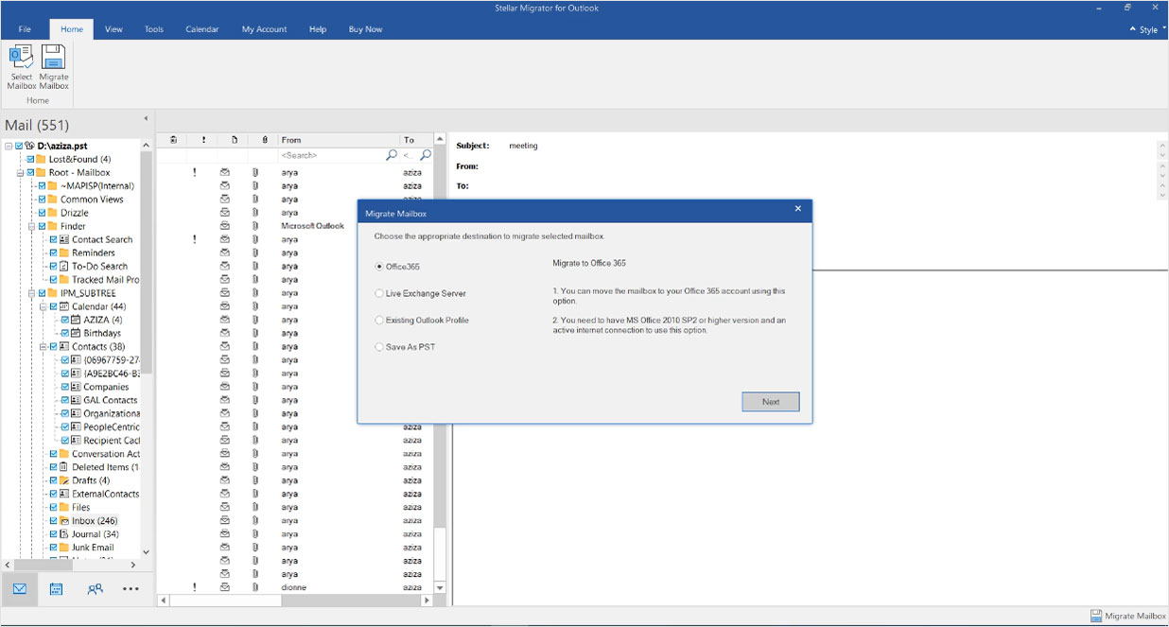The width and height of the screenshot is (1169, 627).
Task: Open the Calendar view icon in bottom navigation
Action: (56, 588)
